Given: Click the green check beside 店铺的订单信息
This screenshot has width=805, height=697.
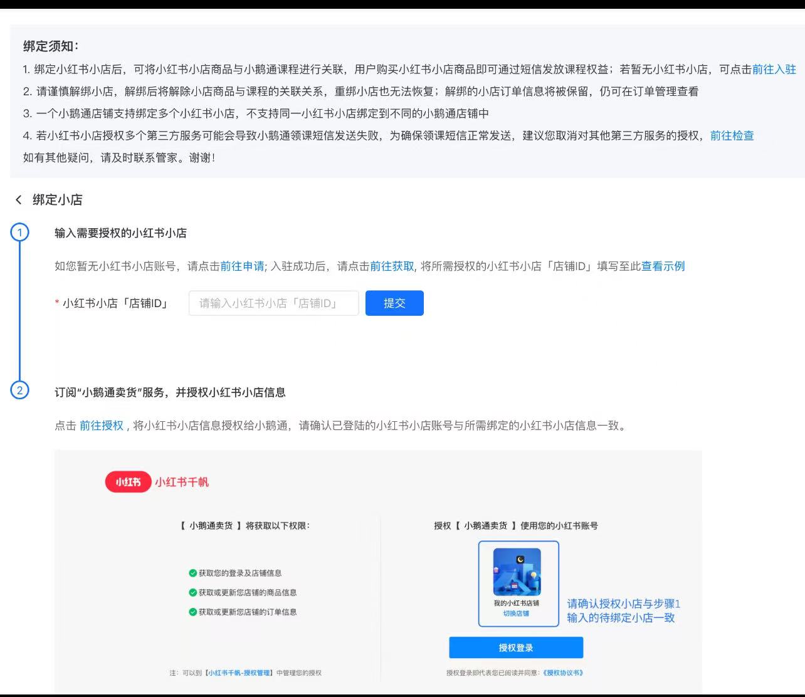Looking at the screenshot, I should [x=193, y=612].
